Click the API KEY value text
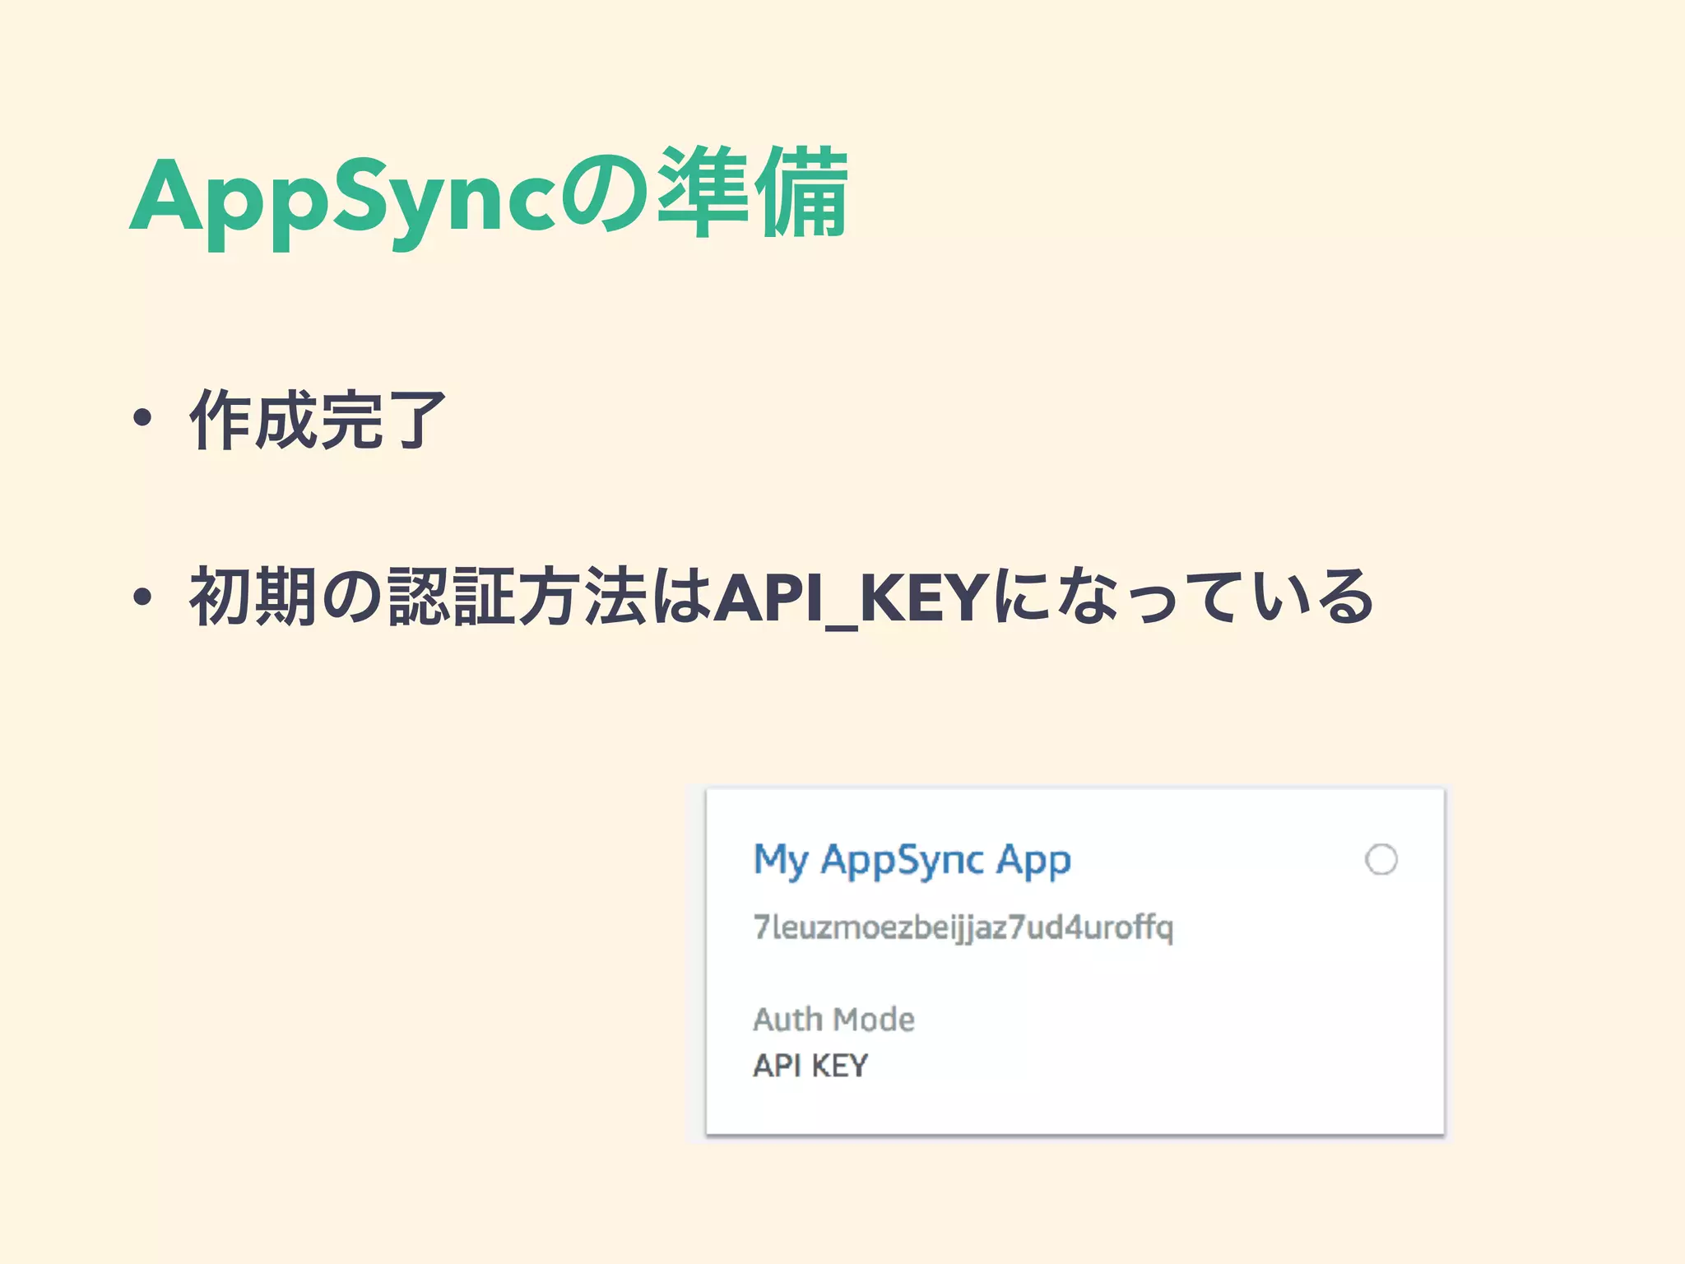 point(810,1066)
